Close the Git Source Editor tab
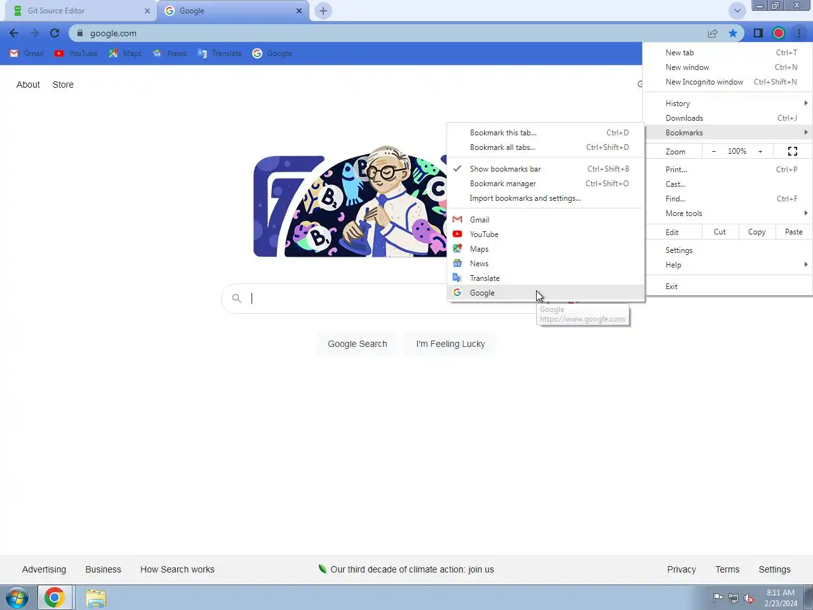 pos(147,11)
